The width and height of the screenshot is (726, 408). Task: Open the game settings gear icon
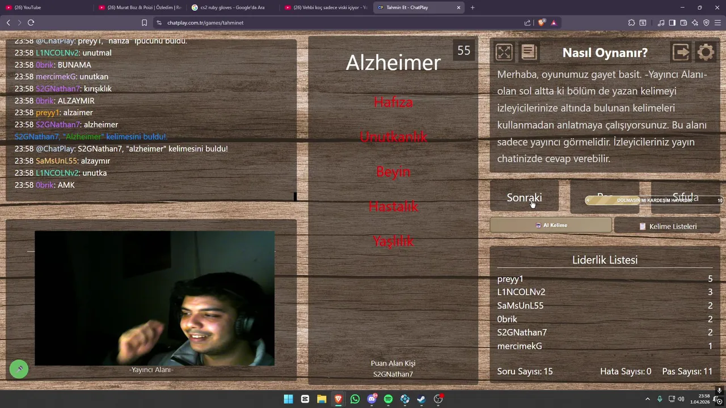706,52
